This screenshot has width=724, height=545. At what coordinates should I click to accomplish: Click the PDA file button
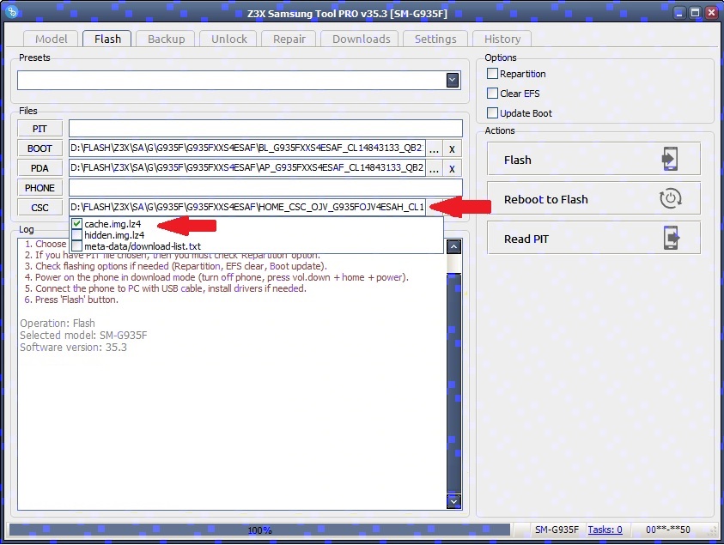coord(40,168)
